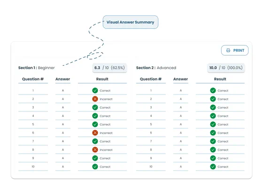Screen dimensions: 263x188
Task: Click the PRINT button
Action: click(235, 50)
